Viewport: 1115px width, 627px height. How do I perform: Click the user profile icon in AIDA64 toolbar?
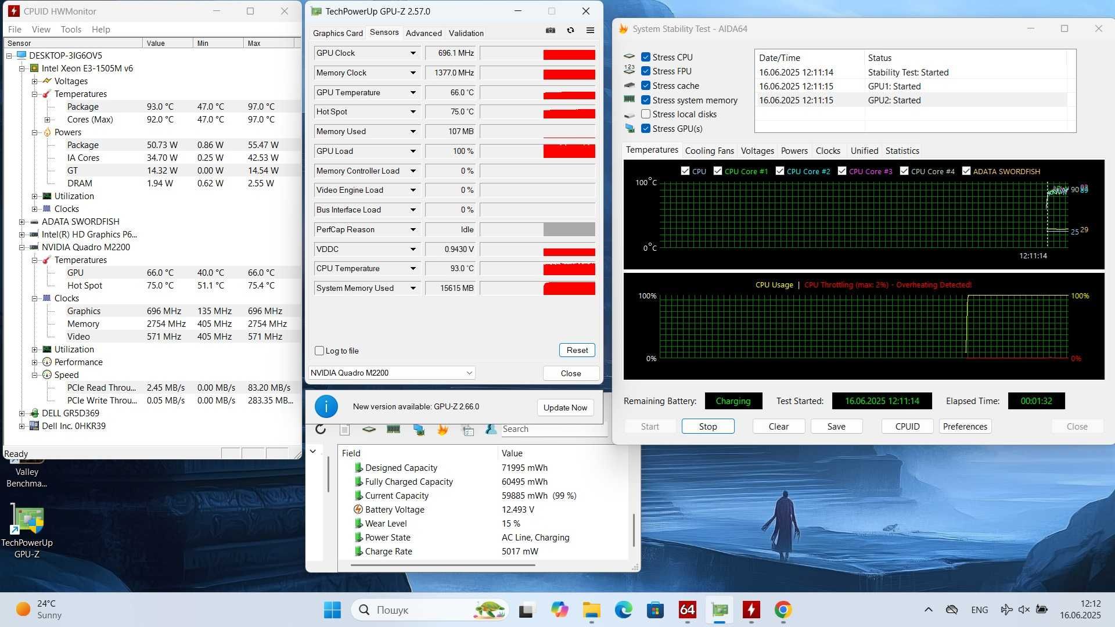click(x=491, y=429)
